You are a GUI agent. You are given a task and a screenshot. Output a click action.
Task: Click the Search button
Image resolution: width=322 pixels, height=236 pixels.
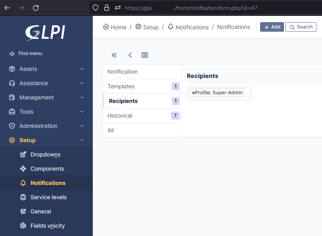(x=301, y=27)
